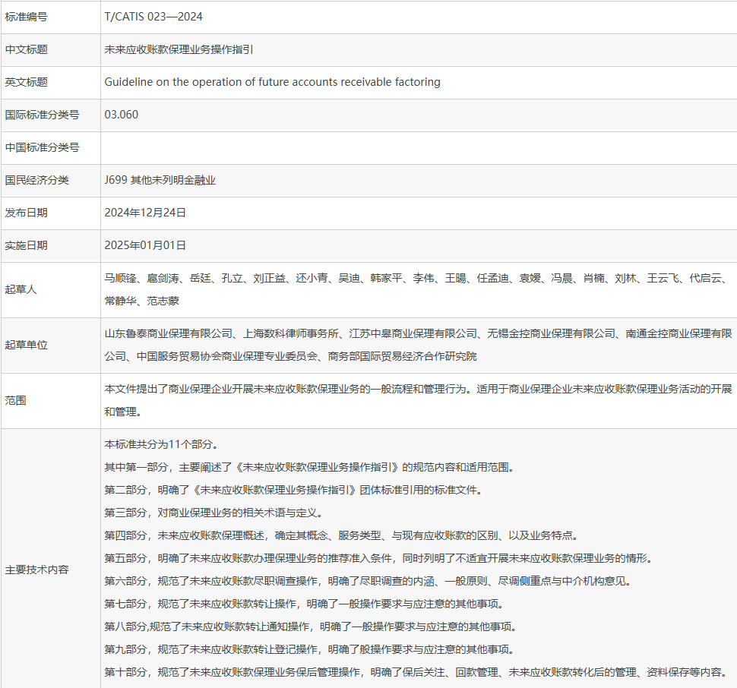Click the standard number T/CATIS 023—2024

[x=153, y=16]
